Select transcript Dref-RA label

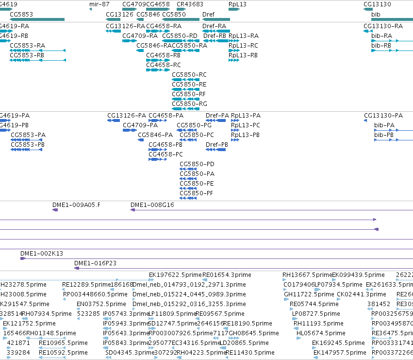pos(214,26)
